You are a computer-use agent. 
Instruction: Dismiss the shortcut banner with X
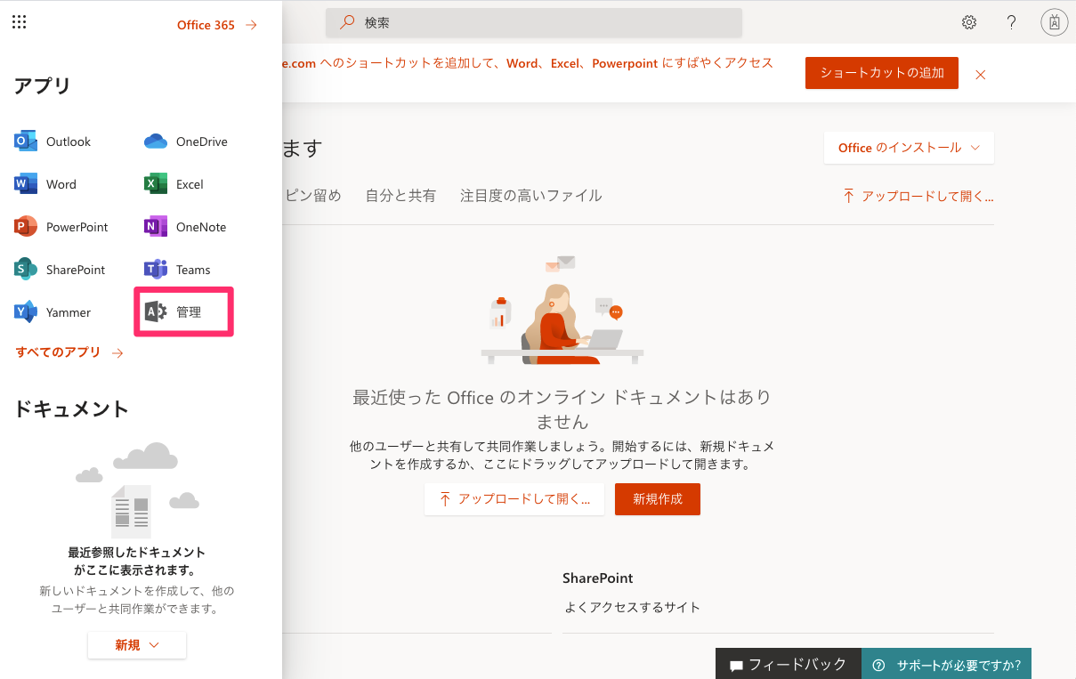tap(981, 75)
